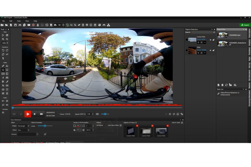Click the timeline seek bar handle
The image size is (251, 167).
tap(13, 108)
